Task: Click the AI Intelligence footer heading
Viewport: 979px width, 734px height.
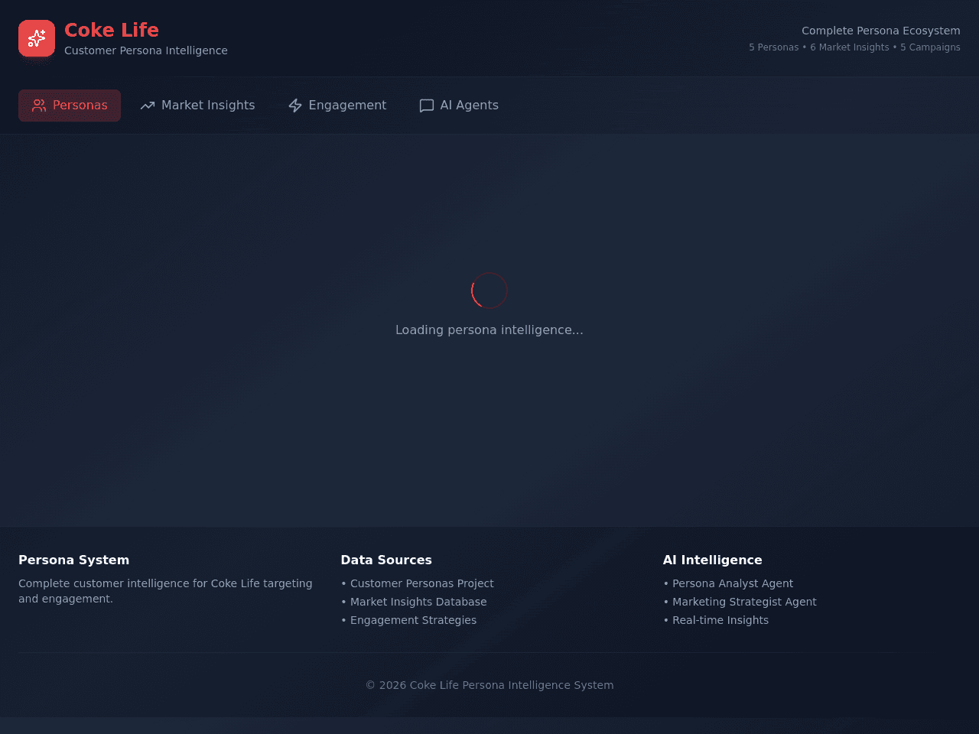Action: [x=713, y=560]
